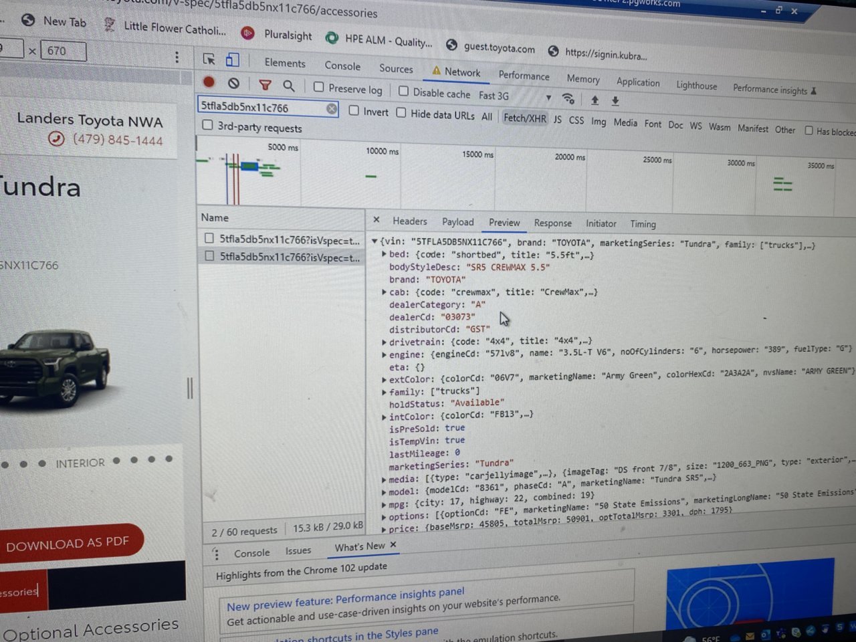The width and height of the screenshot is (856, 642).
Task: Open the Lighthouse panel tab
Action: click(696, 85)
